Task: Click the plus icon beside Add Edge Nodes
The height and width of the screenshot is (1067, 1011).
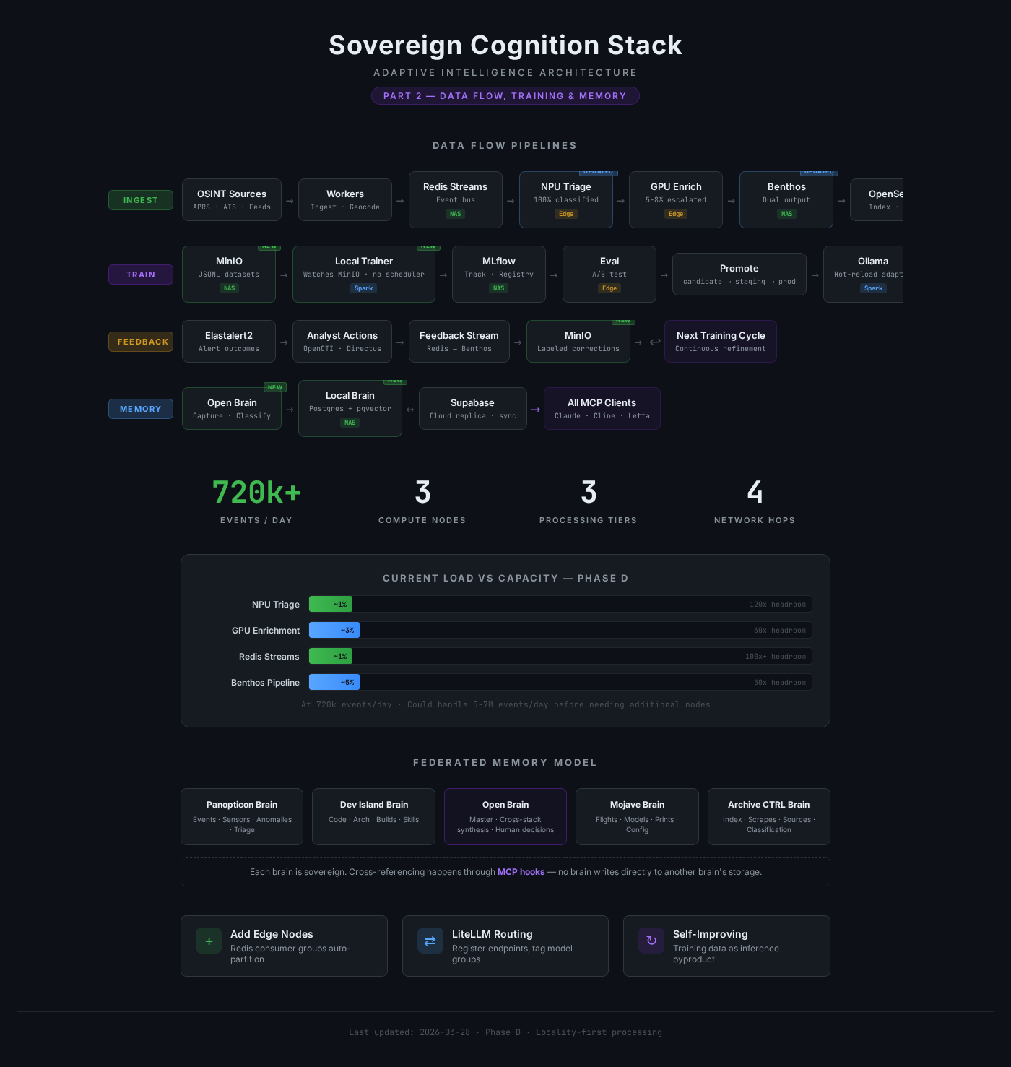Action: (x=209, y=941)
